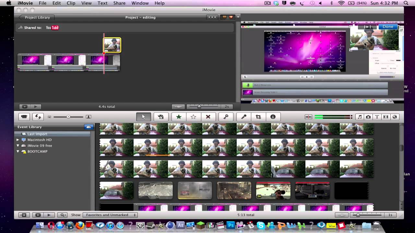Open the Text menu
The image size is (415, 233).
102,3
